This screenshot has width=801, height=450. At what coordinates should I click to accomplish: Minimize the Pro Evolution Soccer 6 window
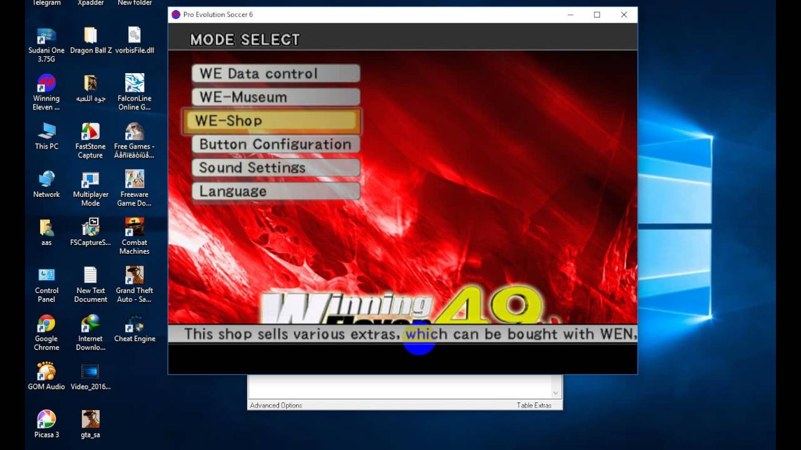[x=570, y=14]
